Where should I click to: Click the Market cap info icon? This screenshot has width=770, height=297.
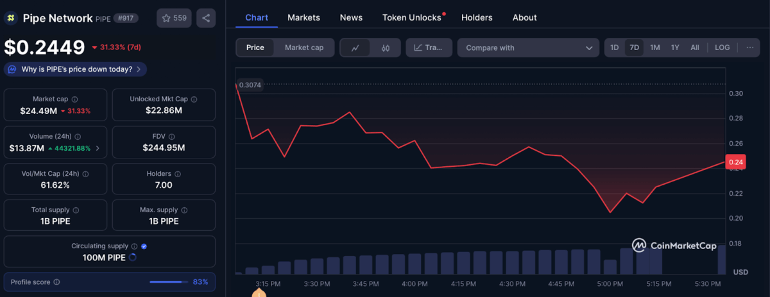point(75,99)
